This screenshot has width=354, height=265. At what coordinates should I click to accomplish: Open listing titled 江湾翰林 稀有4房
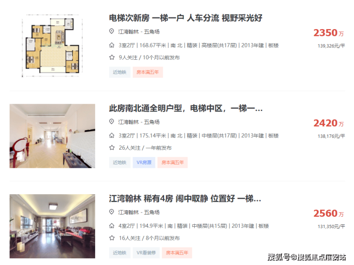tap(185, 199)
